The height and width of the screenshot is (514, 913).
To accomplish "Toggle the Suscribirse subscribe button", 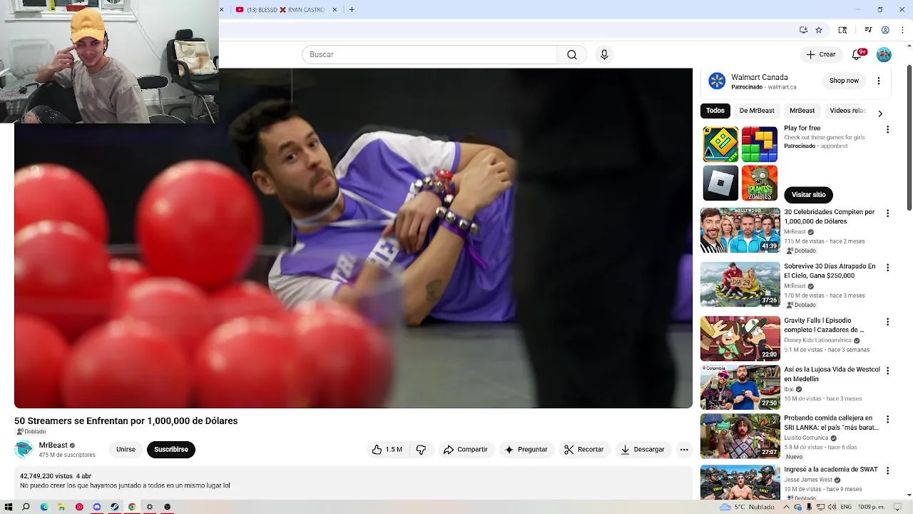I will pos(171,450).
